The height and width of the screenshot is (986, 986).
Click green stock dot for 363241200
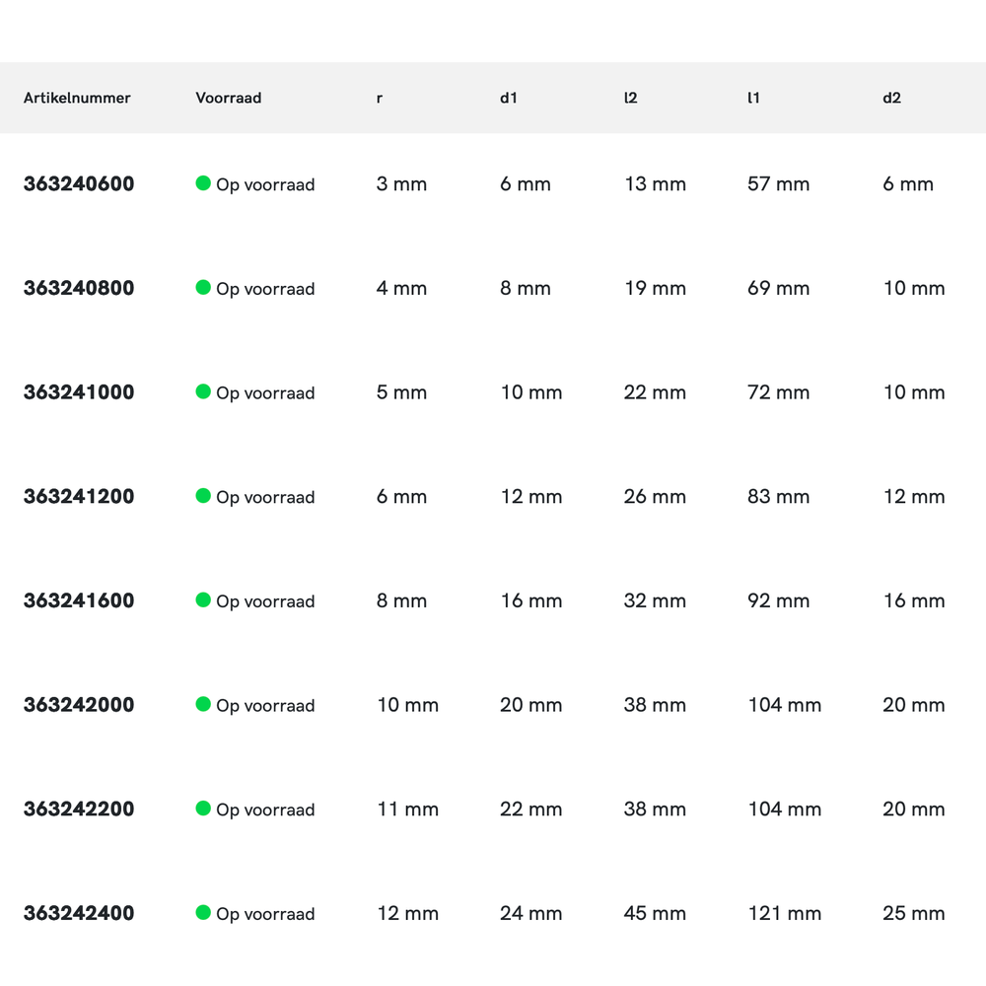[203, 496]
